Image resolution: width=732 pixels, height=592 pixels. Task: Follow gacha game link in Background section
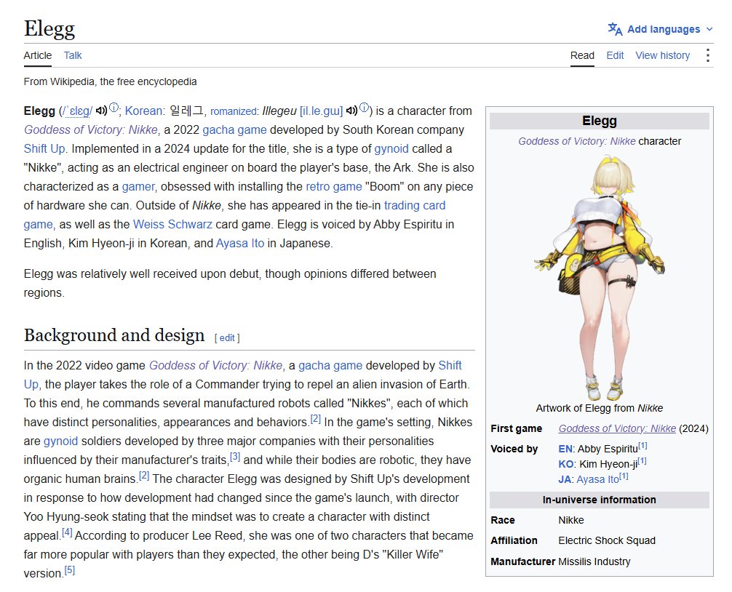[x=330, y=365]
